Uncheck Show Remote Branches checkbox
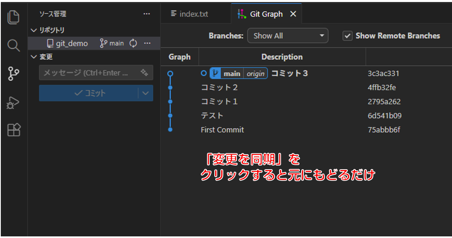Screen dimensions: 452x238 [x=347, y=36]
